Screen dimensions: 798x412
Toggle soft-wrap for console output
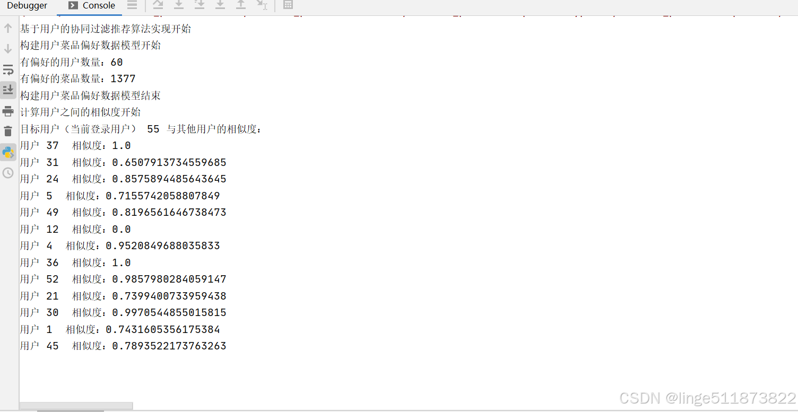(x=8, y=69)
